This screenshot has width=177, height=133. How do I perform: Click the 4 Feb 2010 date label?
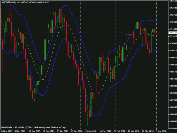[x=91, y=131]
